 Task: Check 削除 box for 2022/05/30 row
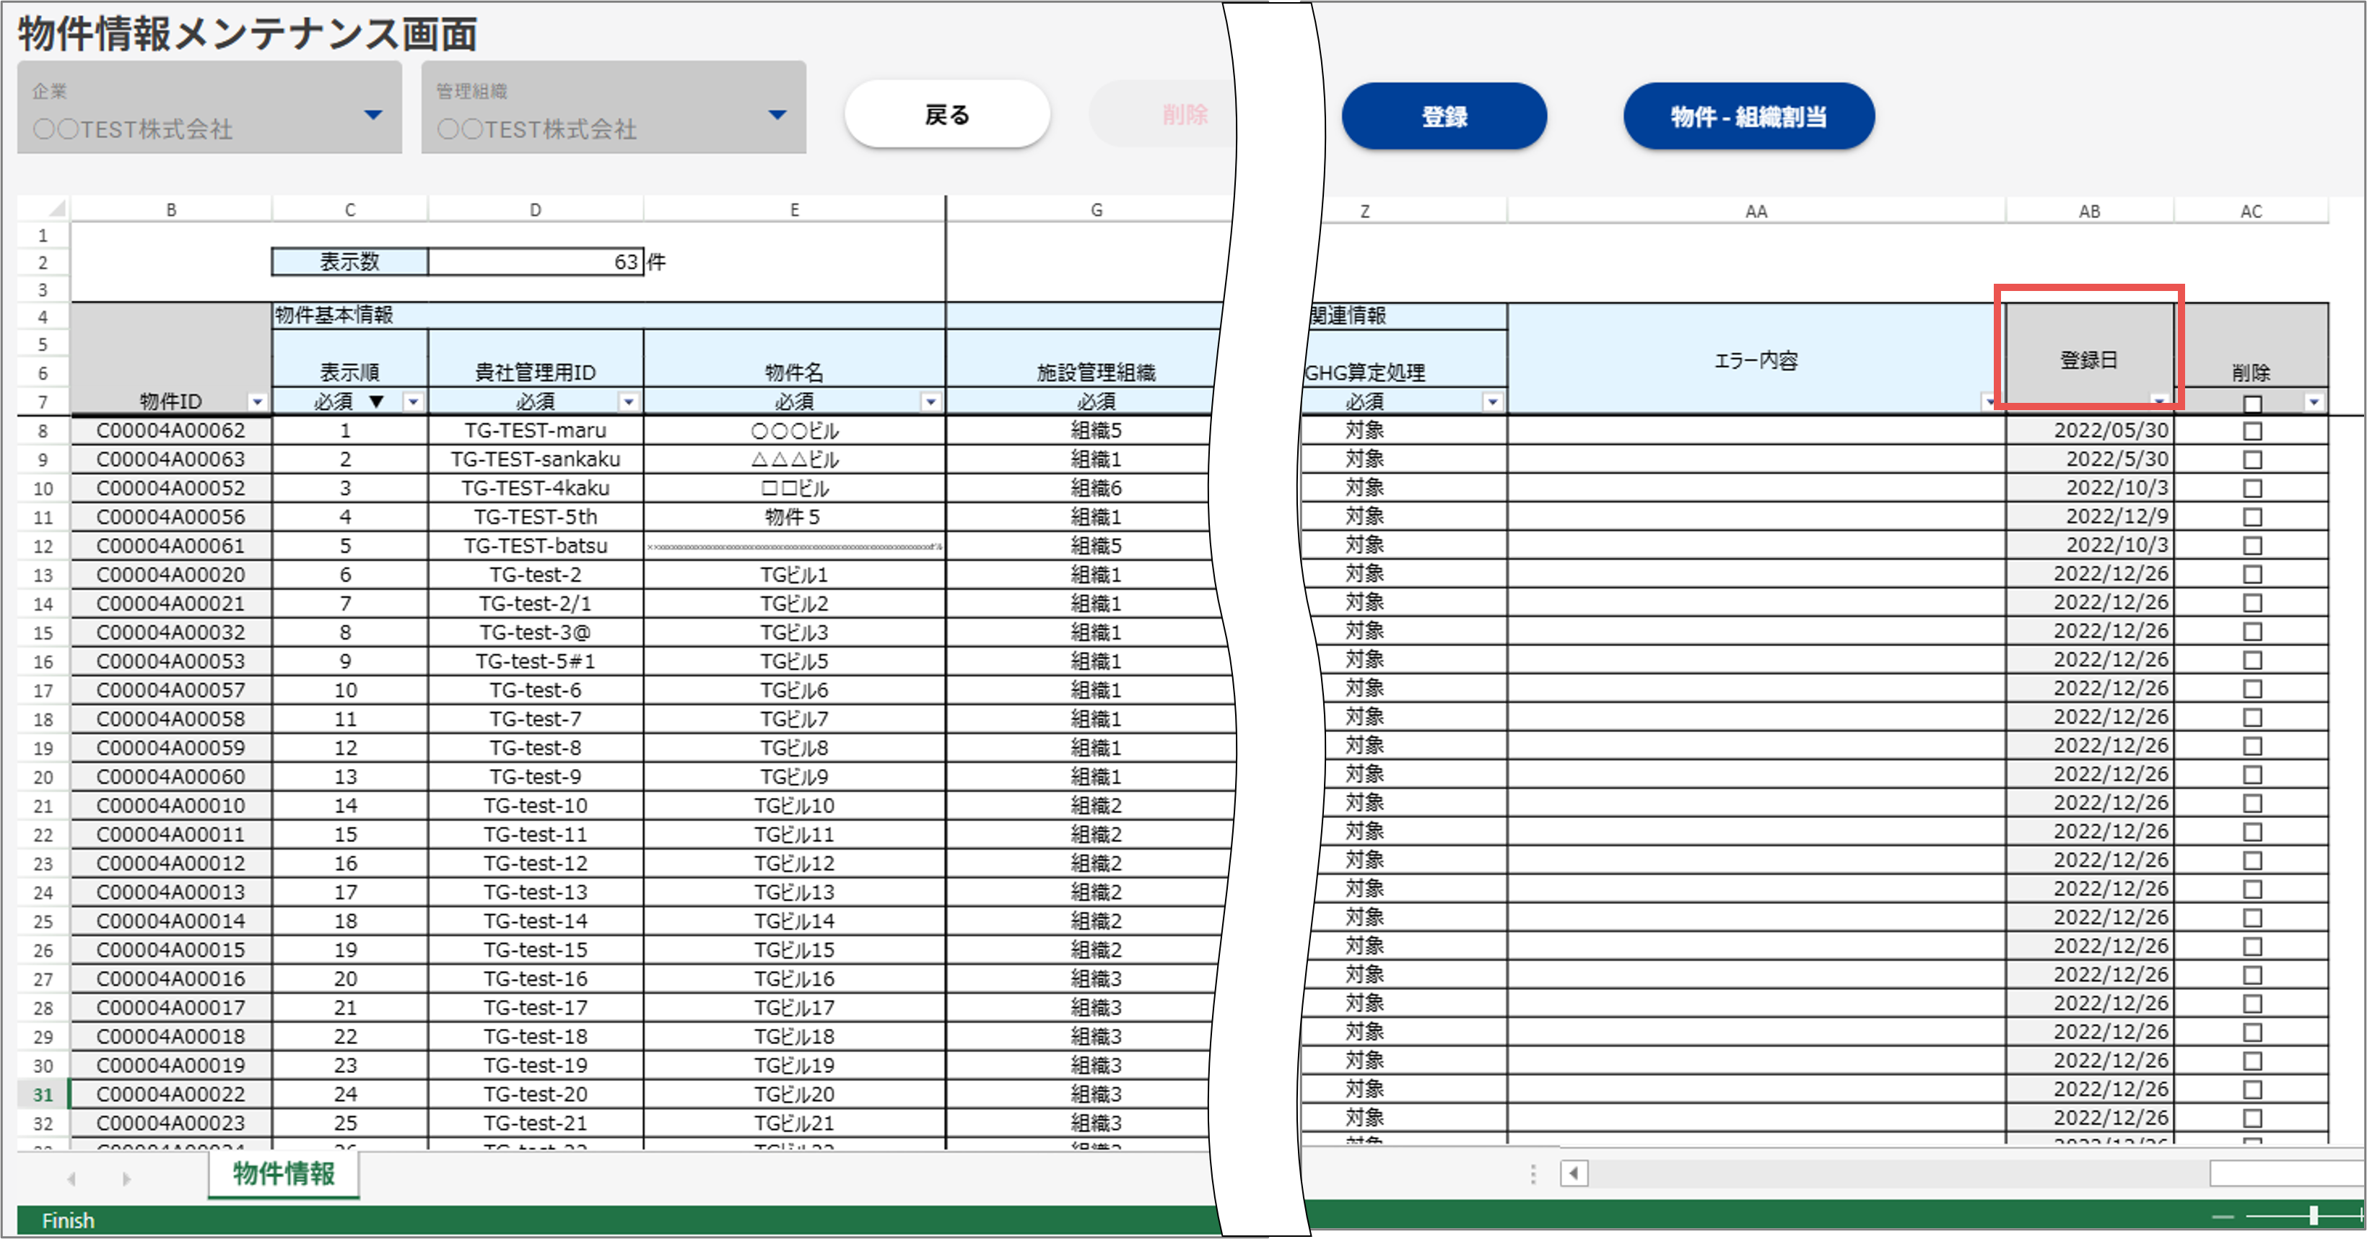point(2252,431)
